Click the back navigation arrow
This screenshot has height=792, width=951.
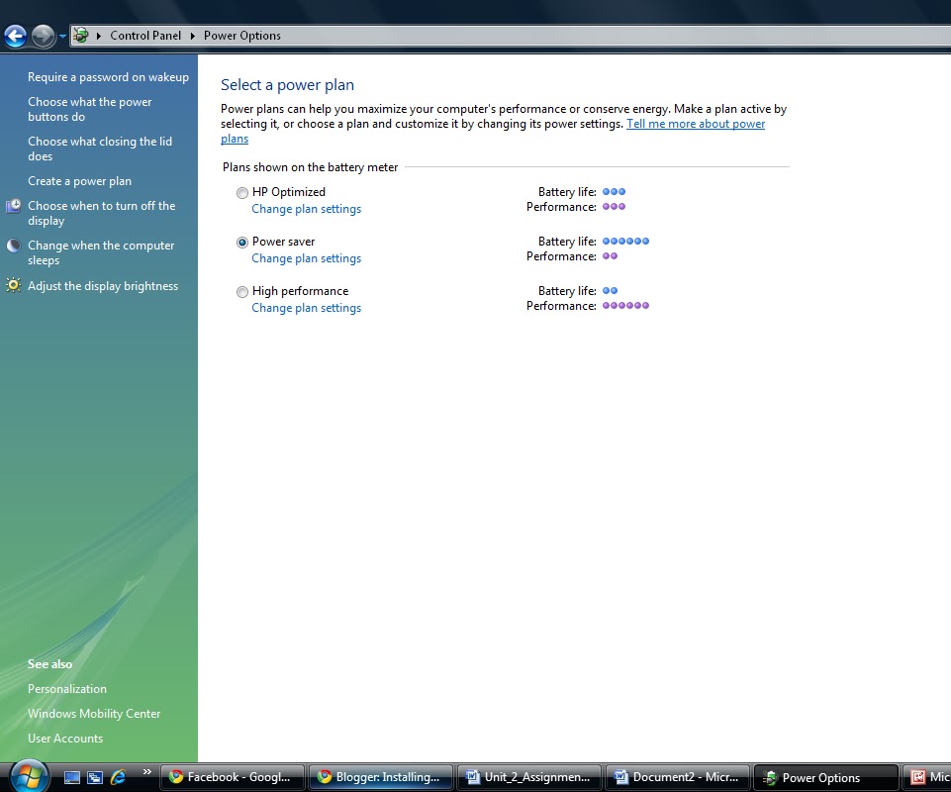[x=15, y=36]
